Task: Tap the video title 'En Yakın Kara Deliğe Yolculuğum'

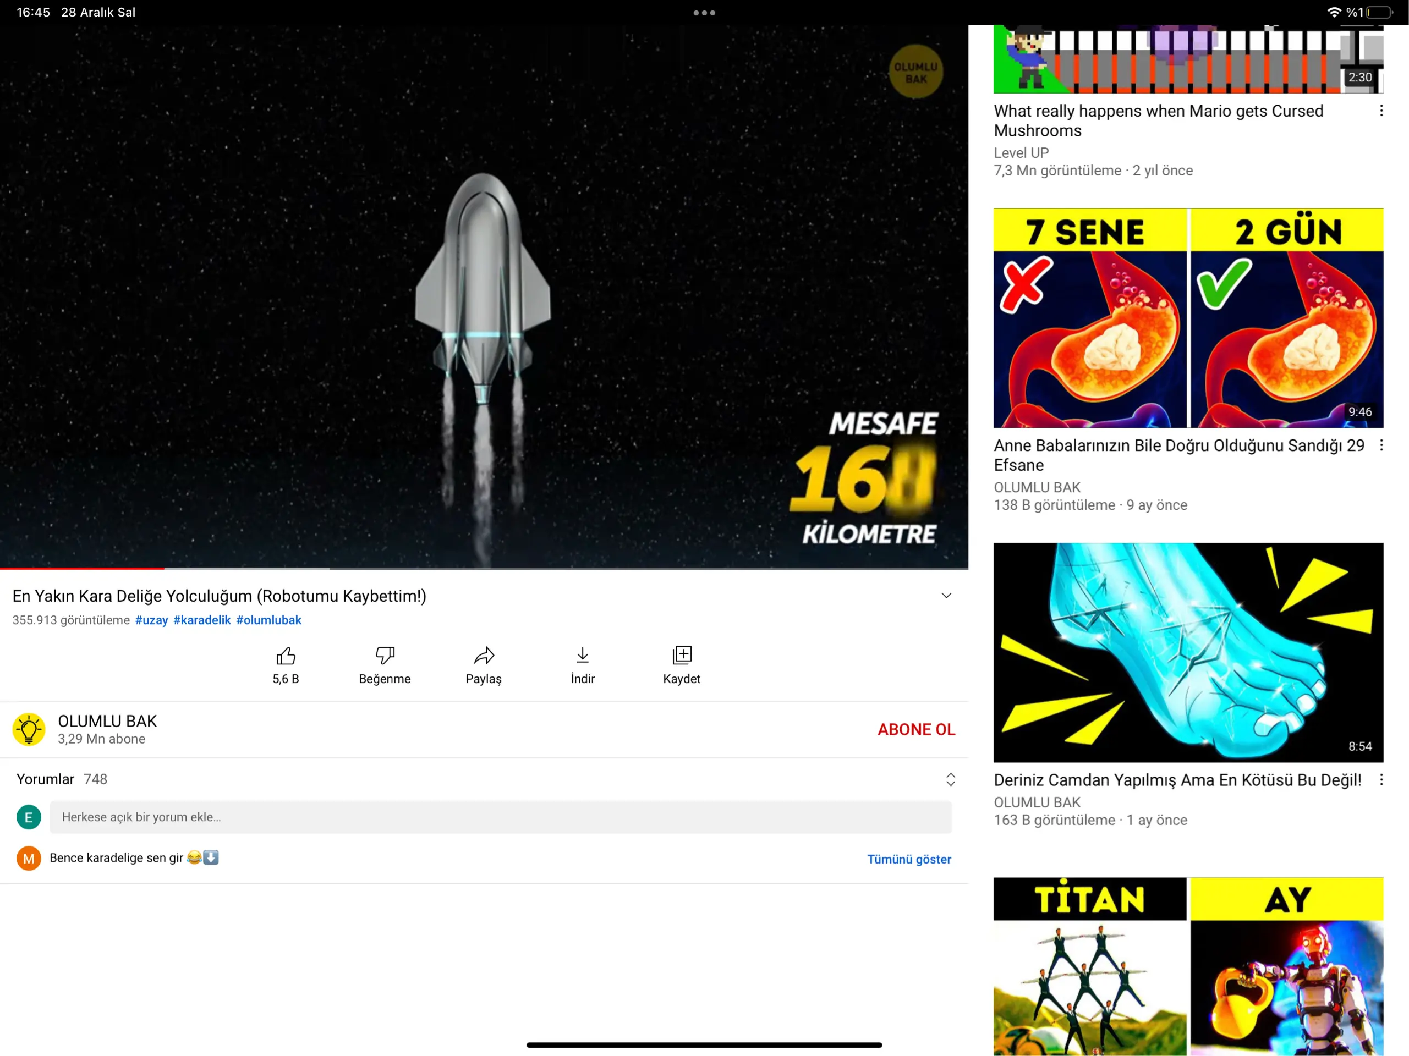Action: point(219,596)
